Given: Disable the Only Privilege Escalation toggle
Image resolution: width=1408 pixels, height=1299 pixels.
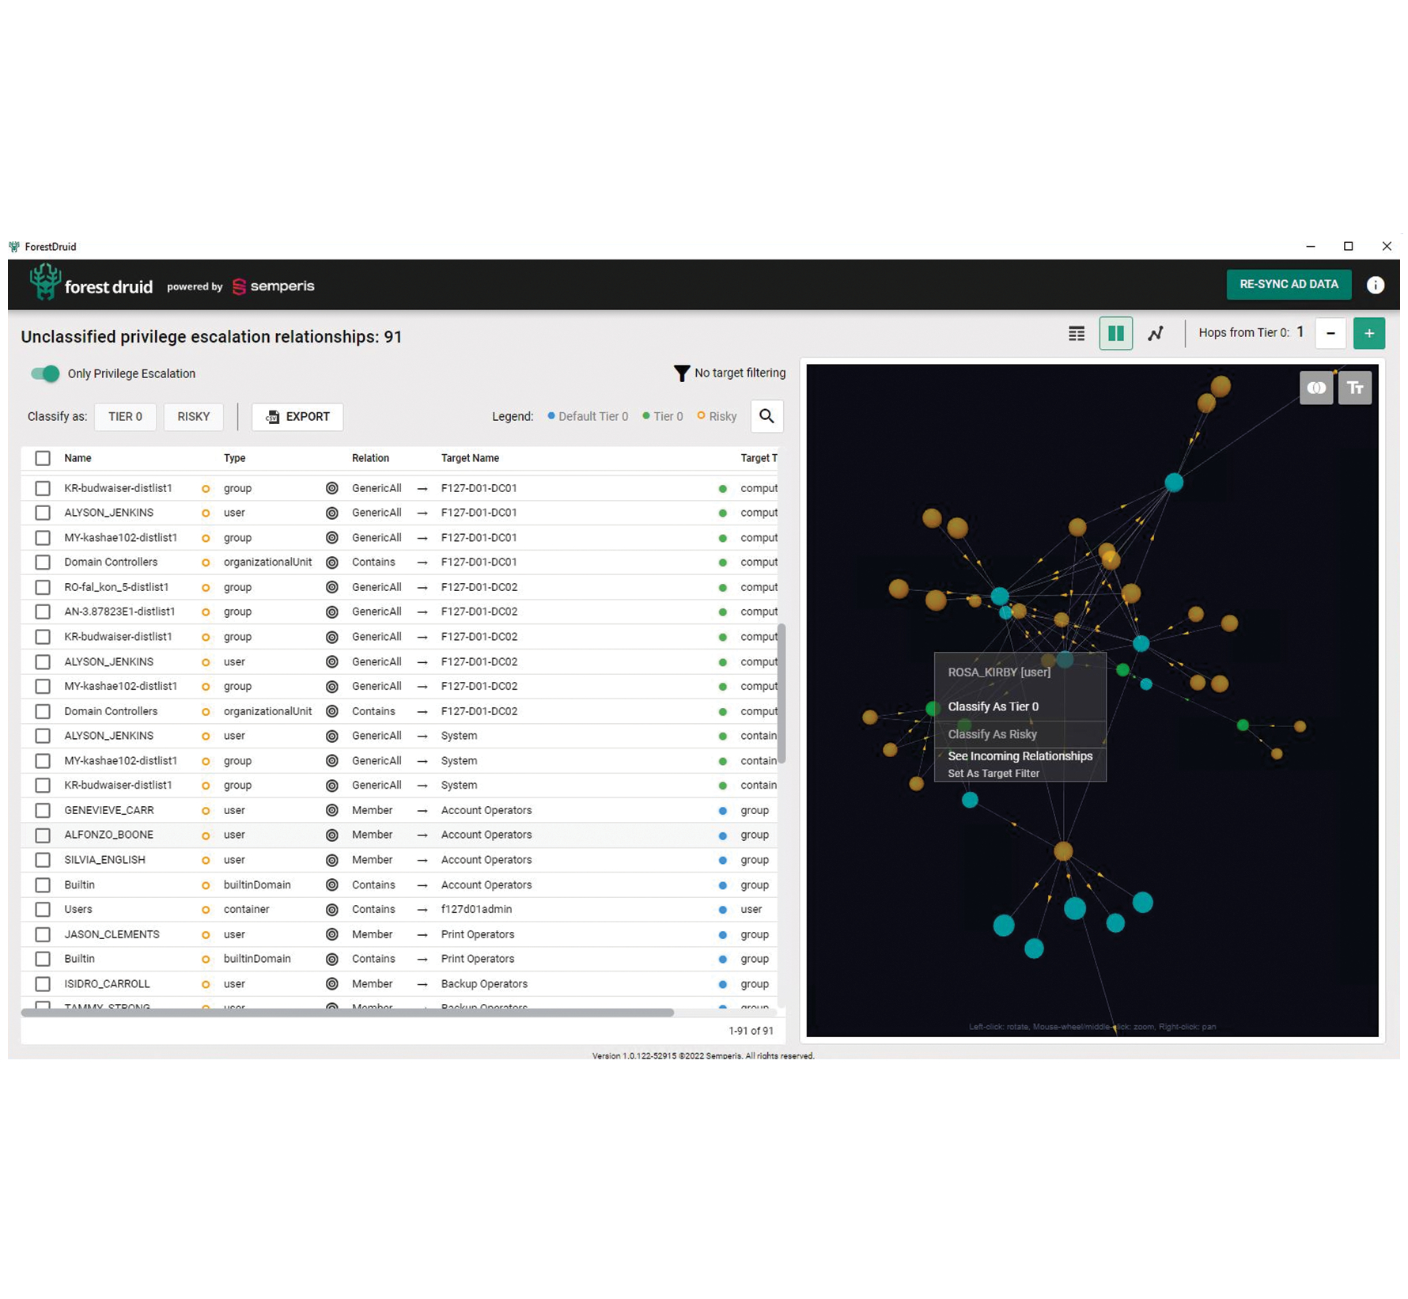Looking at the screenshot, I should pyautogui.click(x=45, y=373).
